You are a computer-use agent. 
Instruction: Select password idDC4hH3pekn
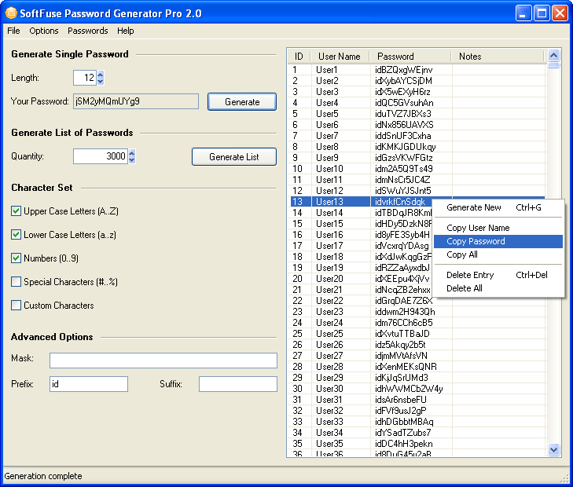(404, 444)
